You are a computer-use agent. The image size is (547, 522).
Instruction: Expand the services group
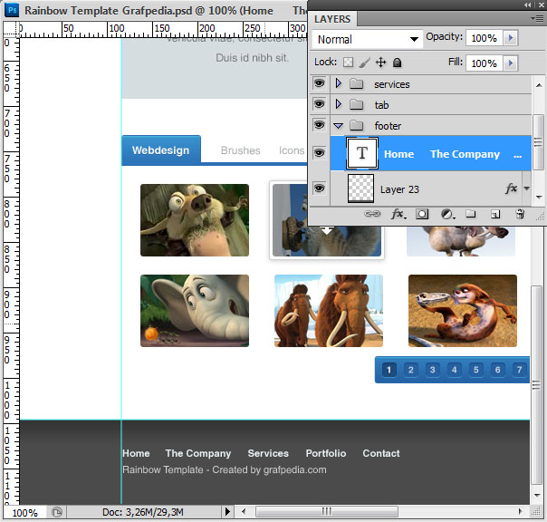click(339, 83)
